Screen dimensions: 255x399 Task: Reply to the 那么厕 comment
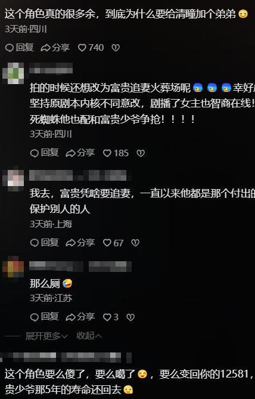tap(45, 317)
